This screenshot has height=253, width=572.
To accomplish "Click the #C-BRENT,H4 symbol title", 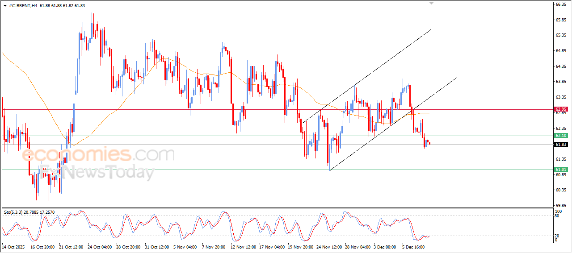I will [x=22, y=5].
